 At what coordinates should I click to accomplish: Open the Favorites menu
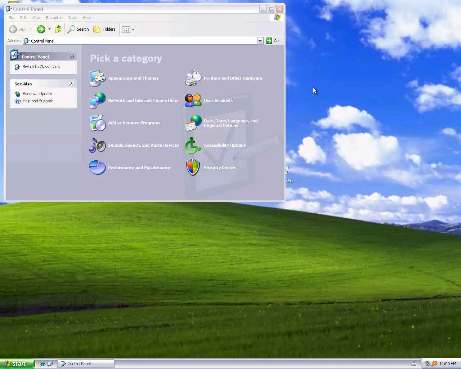(x=54, y=18)
